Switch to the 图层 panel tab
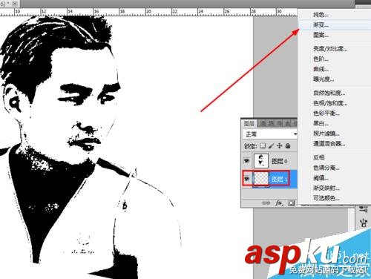 [x=249, y=123]
